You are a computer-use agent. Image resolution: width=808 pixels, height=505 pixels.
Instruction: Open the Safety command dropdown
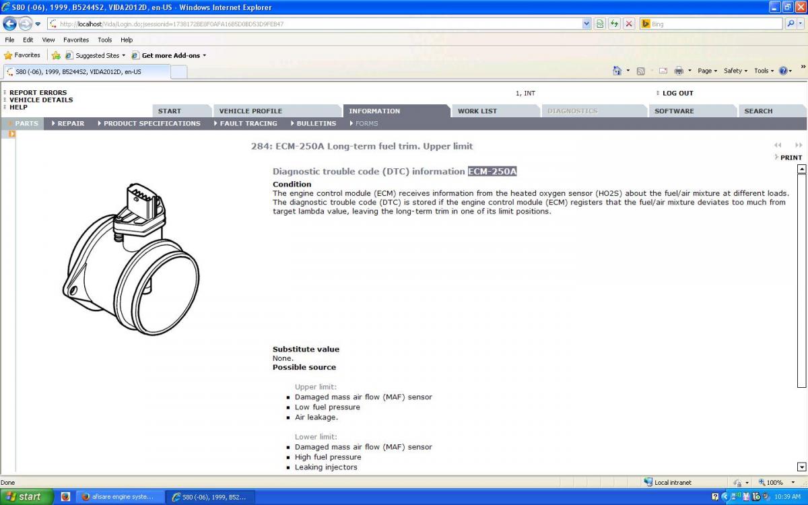point(735,71)
